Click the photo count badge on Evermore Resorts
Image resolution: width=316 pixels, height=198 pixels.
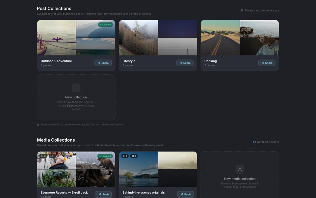pyautogui.click(x=43, y=156)
